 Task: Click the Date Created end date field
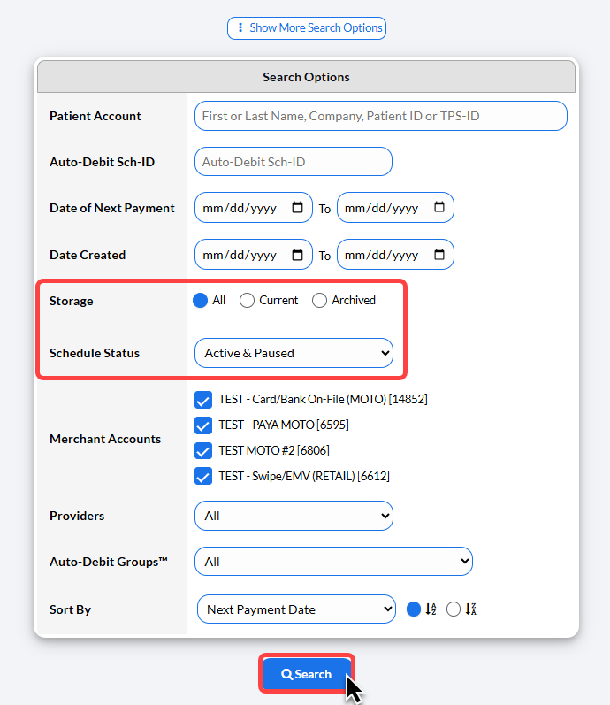[395, 255]
